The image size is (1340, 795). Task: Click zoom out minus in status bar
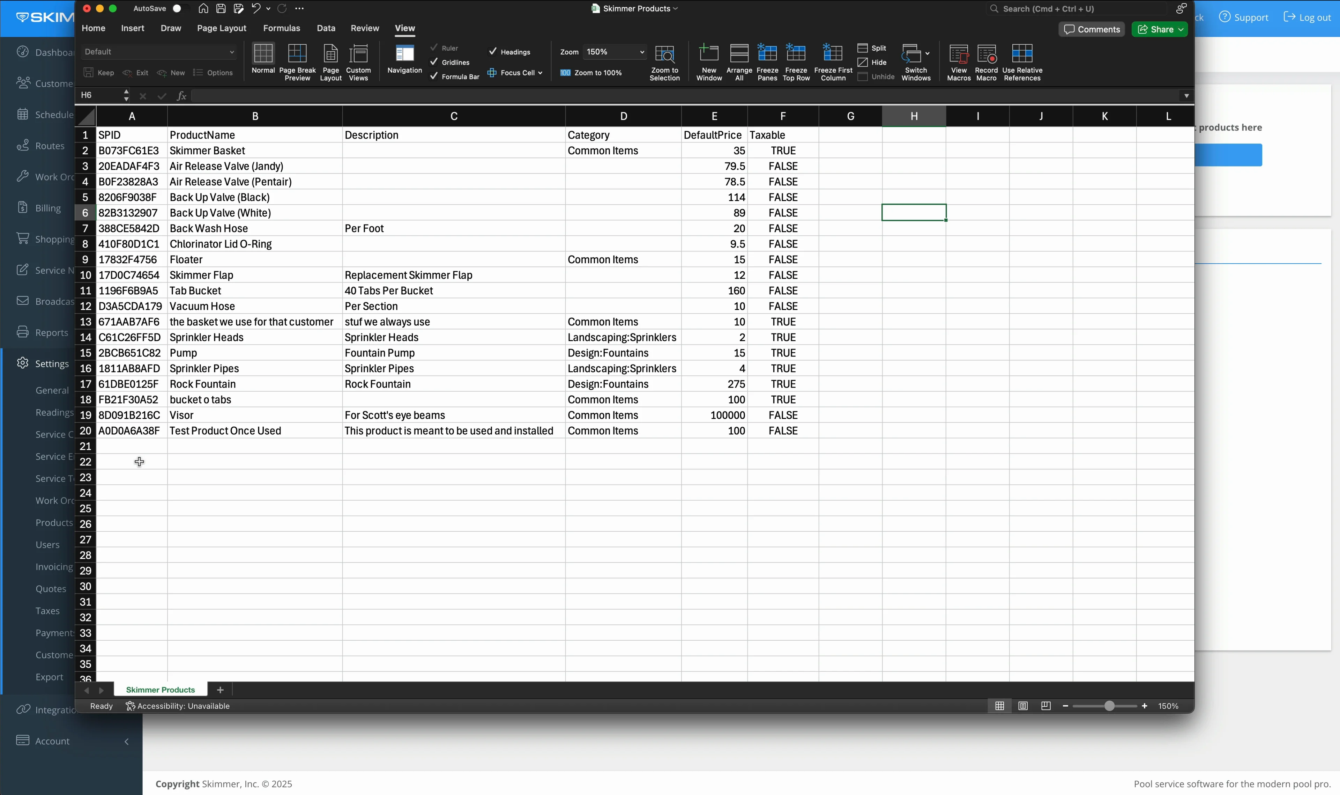click(x=1065, y=706)
